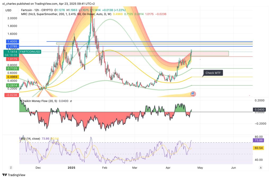Viewport: 271px width, 179px height.
Task: Click the Z control on the time axis
Action: click(x=11, y=168)
